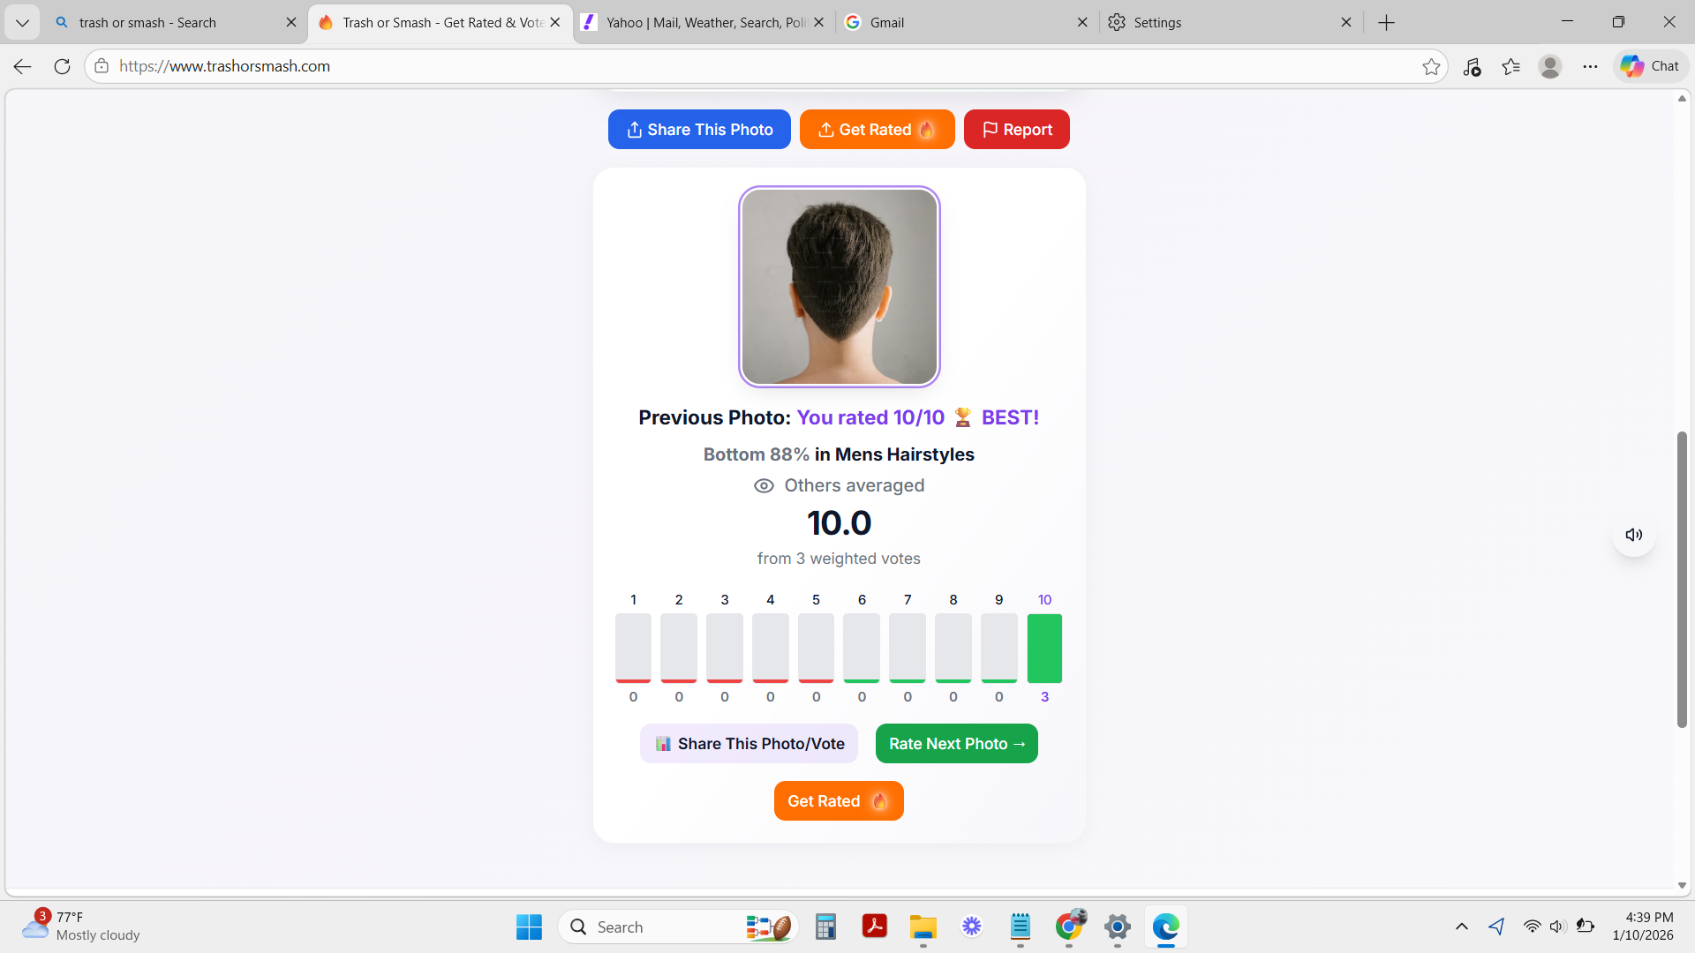Open Google Chrome from taskbar
The height and width of the screenshot is (953, 1695).
pyautogui.click(x=1069, y=927)
